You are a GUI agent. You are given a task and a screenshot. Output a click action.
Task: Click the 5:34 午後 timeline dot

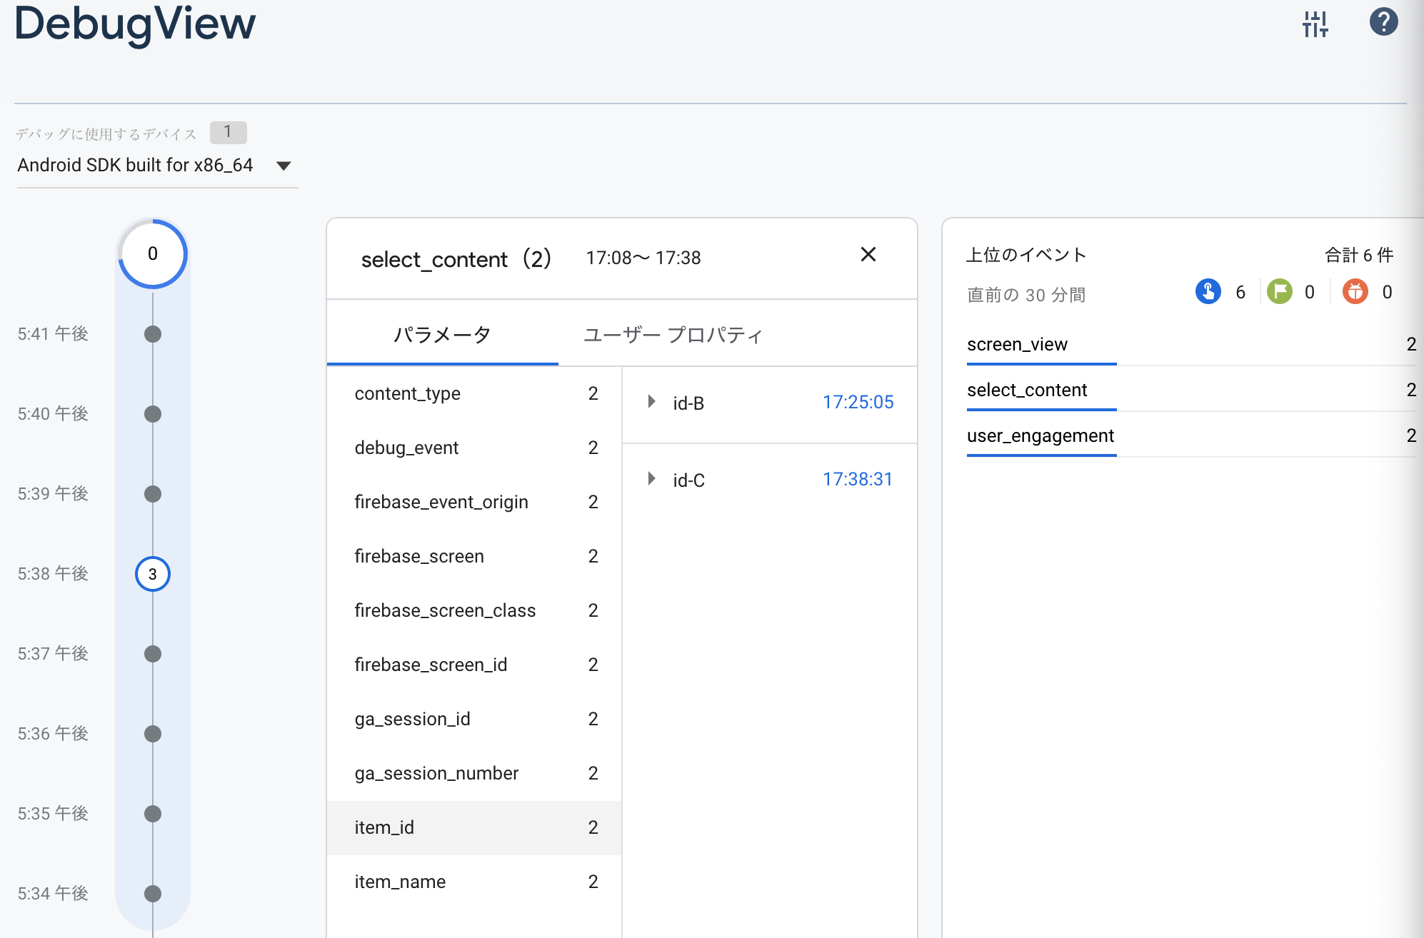153,894
